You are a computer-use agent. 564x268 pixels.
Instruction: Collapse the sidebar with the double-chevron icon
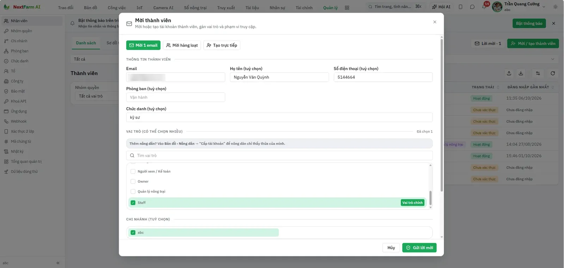point(58,263)
